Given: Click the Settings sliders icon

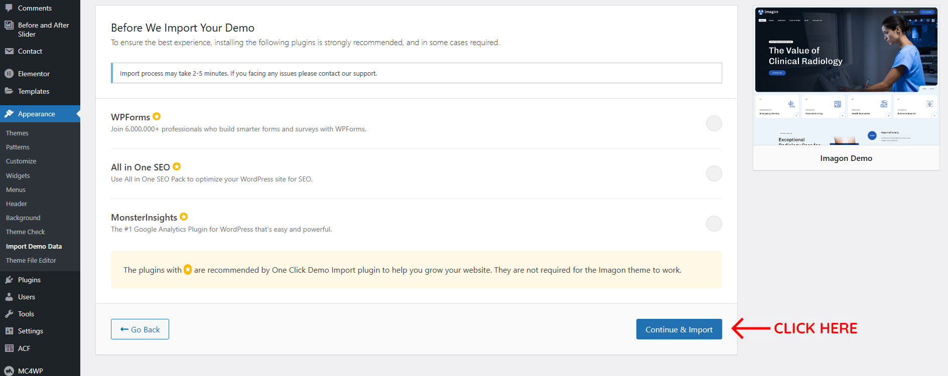Looking at the screenshot, I should (9, 331).
